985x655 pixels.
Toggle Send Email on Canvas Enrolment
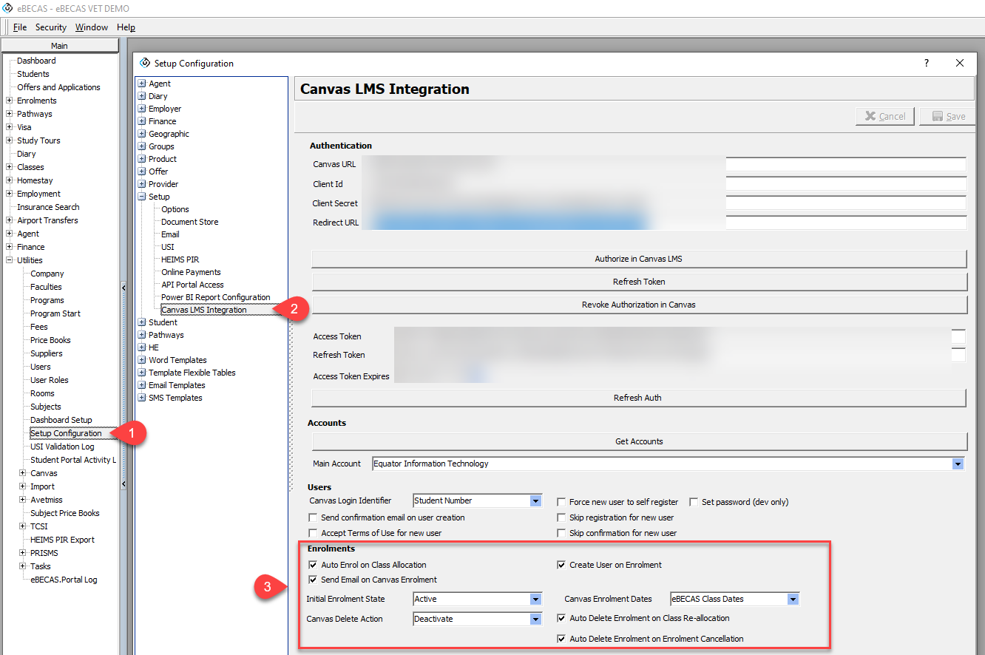point(313,580)
